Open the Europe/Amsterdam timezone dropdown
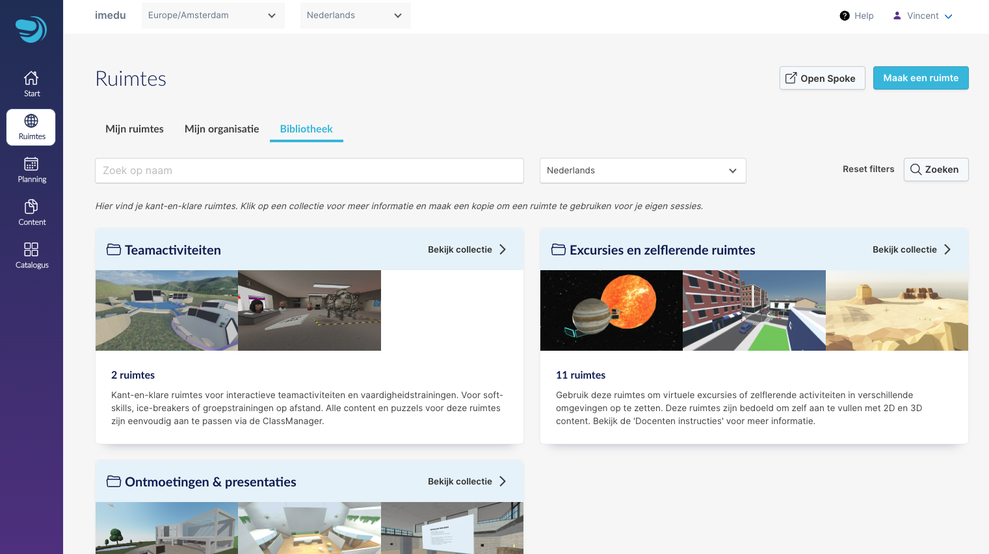Image resolution: width=989 pixels, height=554 pixels. pos(213,16)
